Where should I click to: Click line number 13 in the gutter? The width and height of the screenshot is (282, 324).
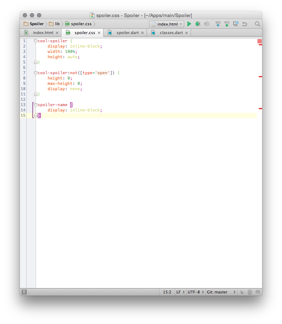pos(23,105)
